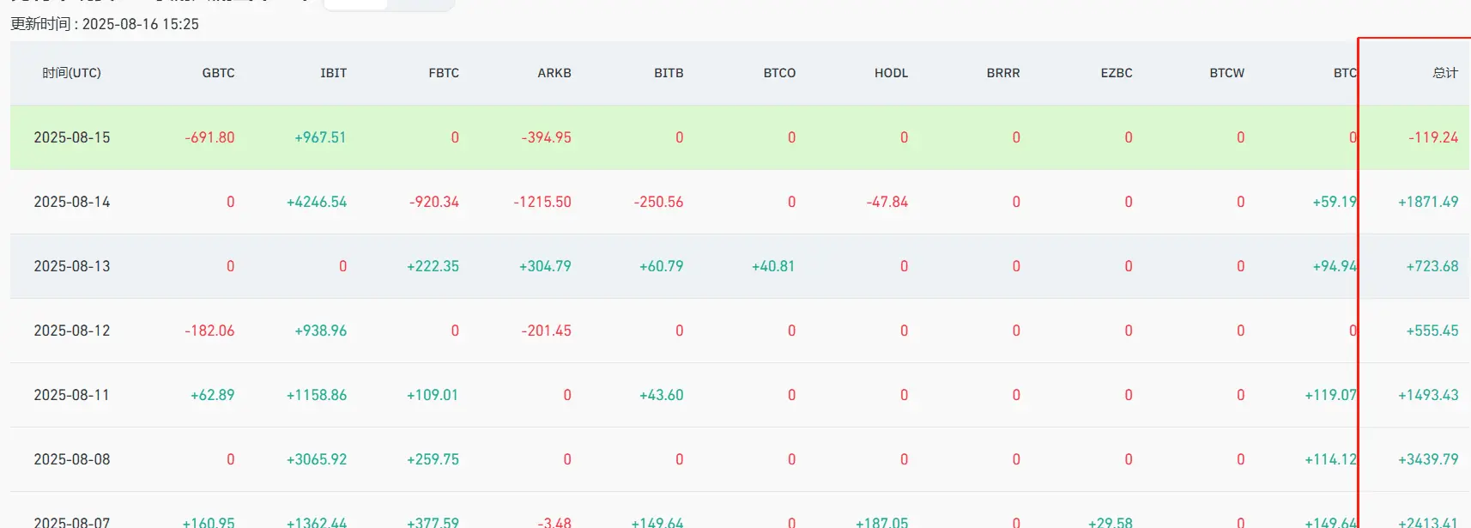Image resolution: width=1471 pixels, height=528 pixels.
Task: Click the BITB column header
Action: pyautogui.click(x=669, y=73)
